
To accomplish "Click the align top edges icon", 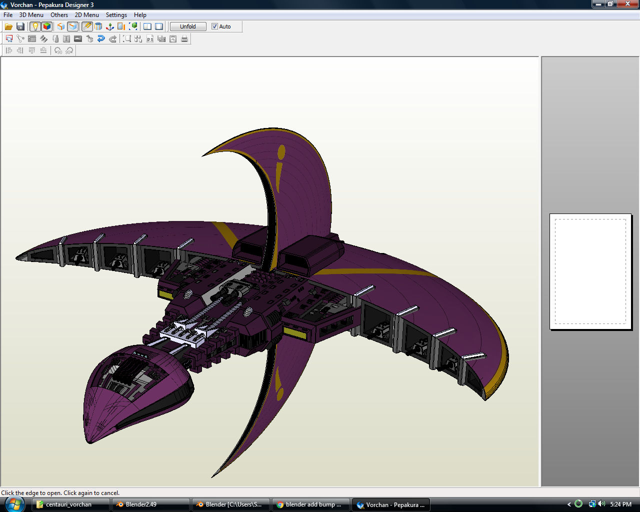I will [32, 50].
